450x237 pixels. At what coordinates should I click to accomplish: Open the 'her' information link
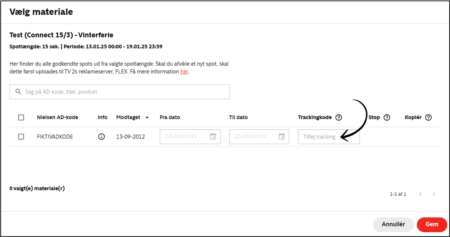coord(184,72)
